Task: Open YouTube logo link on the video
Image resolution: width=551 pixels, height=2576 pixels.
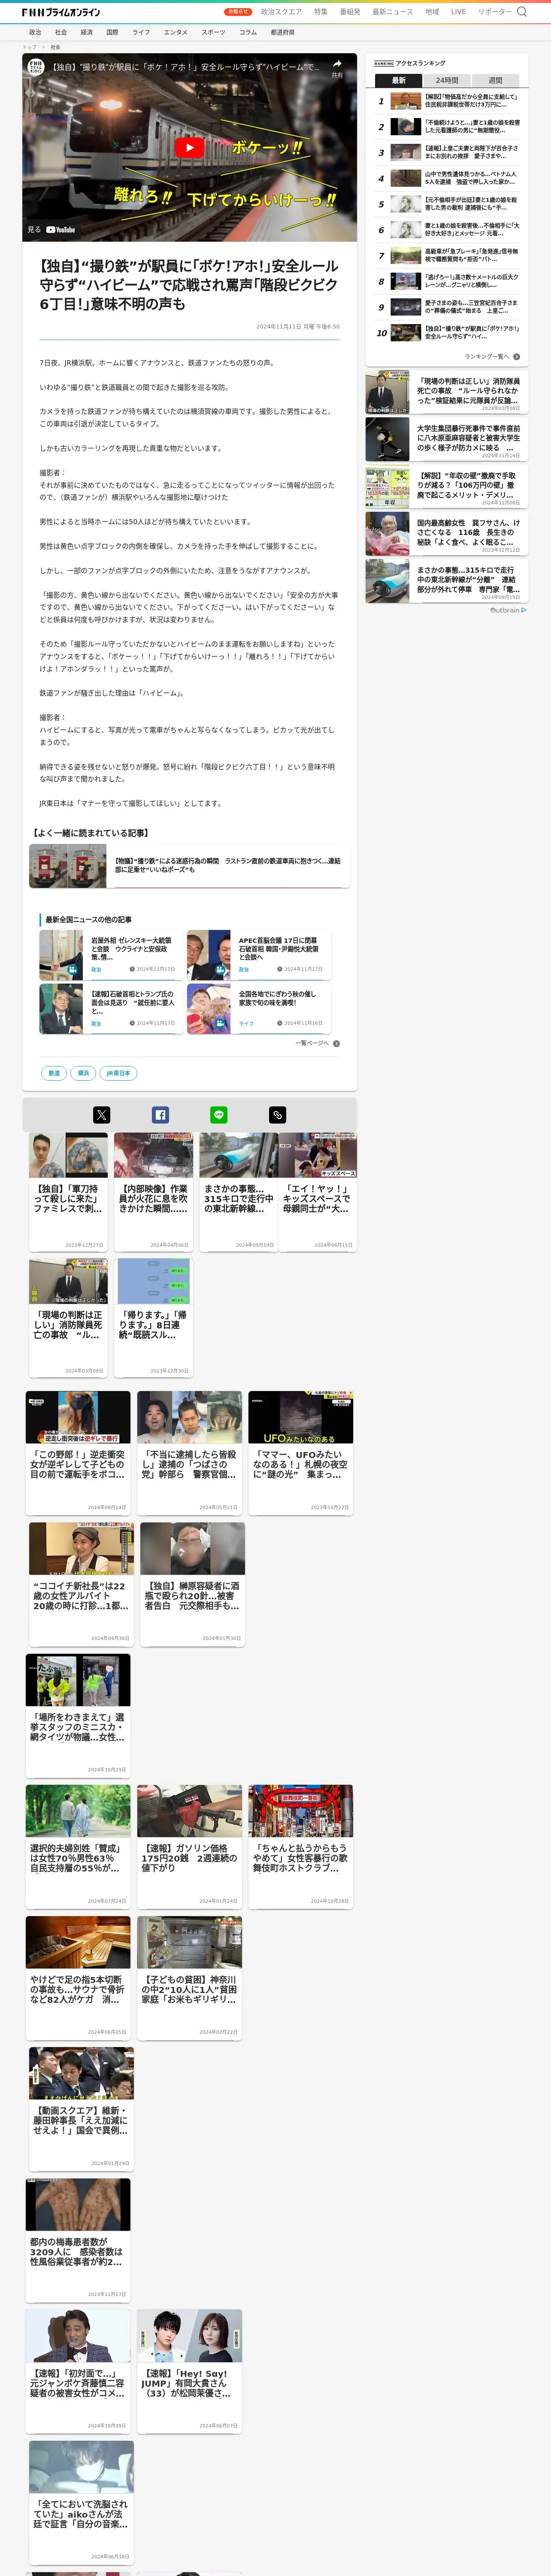Action: click(60, 230)
